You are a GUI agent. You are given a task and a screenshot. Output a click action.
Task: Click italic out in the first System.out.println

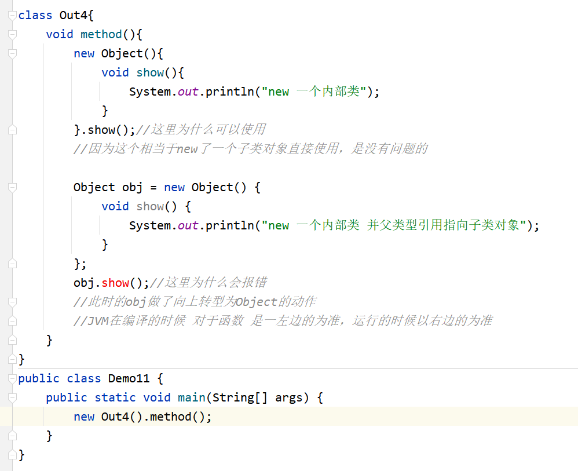coord(188,92)
